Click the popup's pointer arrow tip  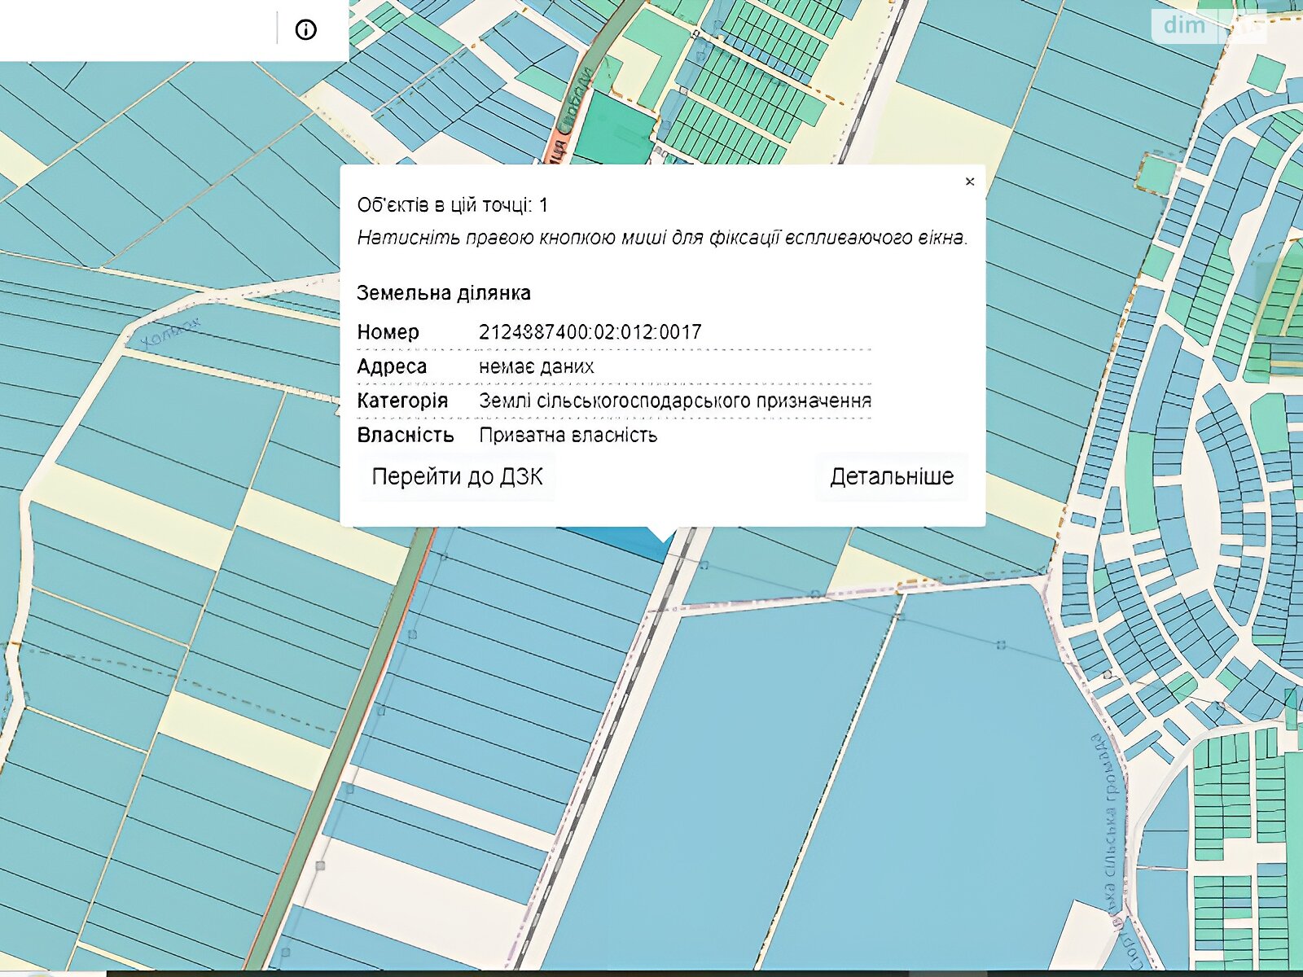point(665,541)
